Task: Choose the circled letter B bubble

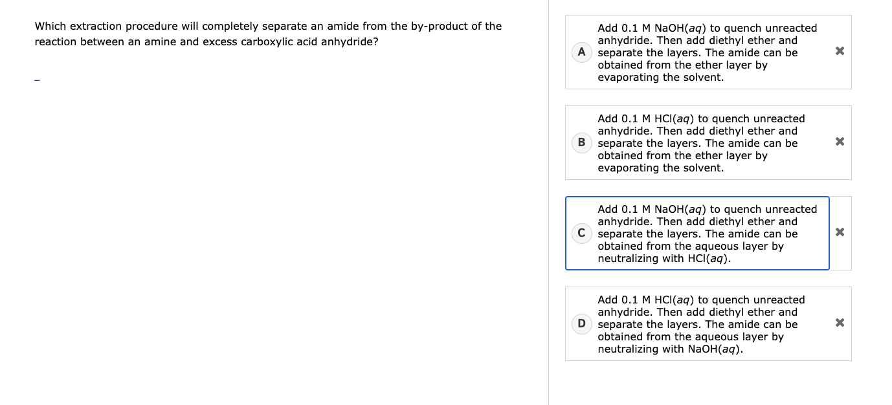Action: pos(581,142)
